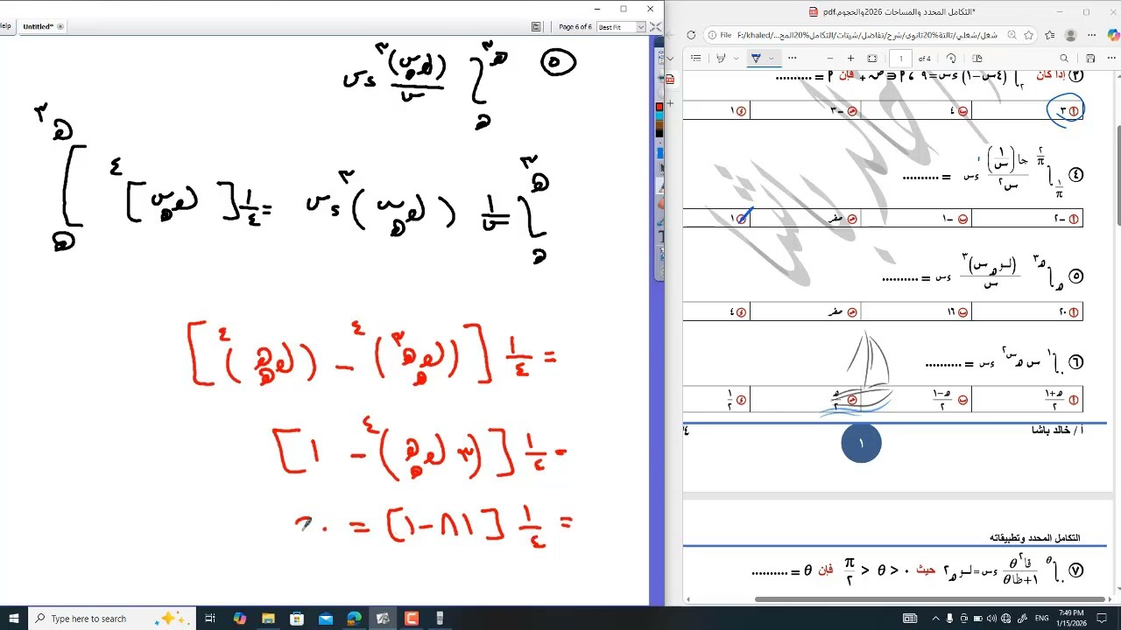
Task: Add this page to favorites star
Action: tap(1029, 35)
